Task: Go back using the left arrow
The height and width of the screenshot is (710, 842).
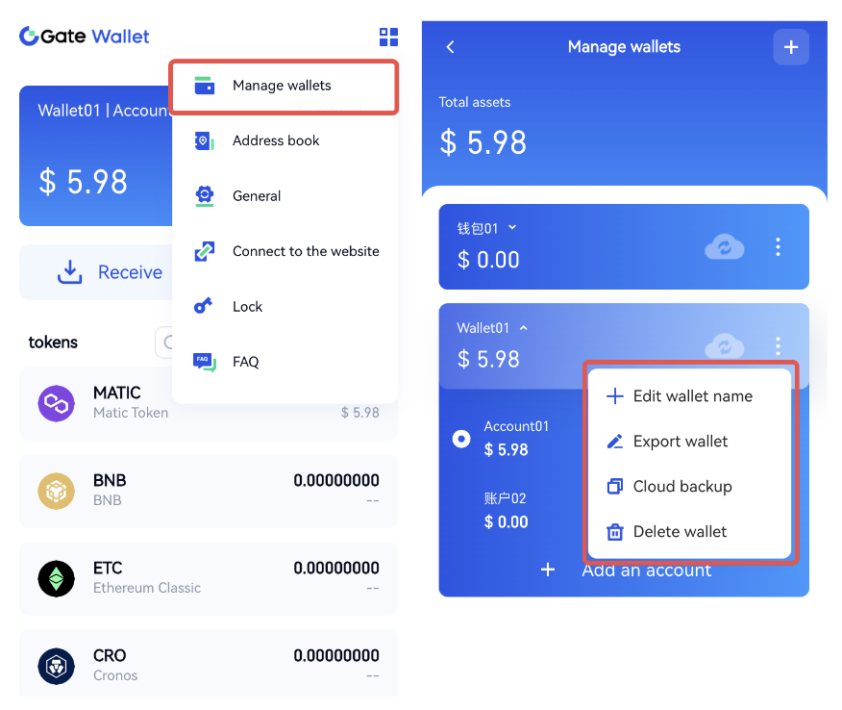Action: point(451,47)
